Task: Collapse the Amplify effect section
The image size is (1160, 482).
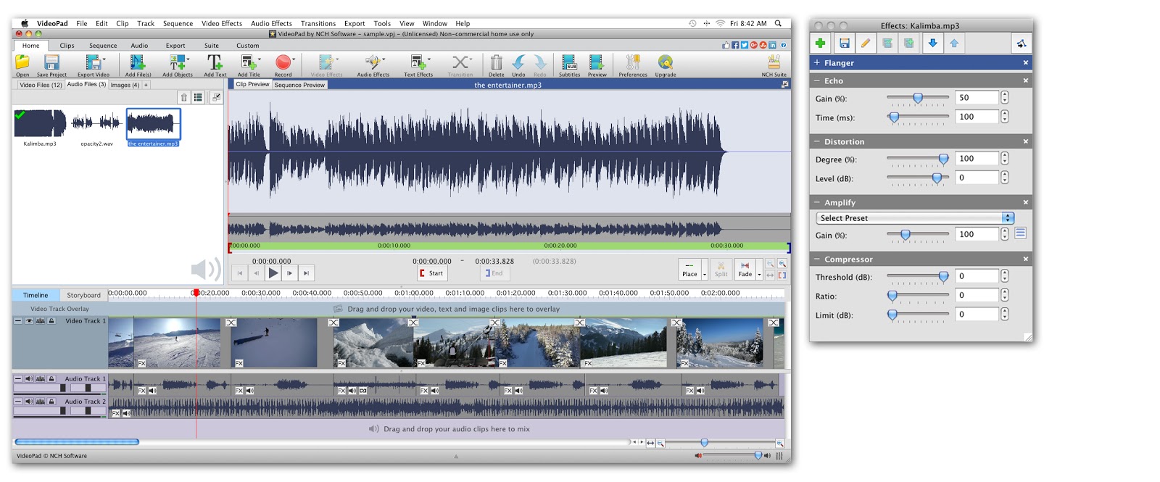Action: click(817, 203)
